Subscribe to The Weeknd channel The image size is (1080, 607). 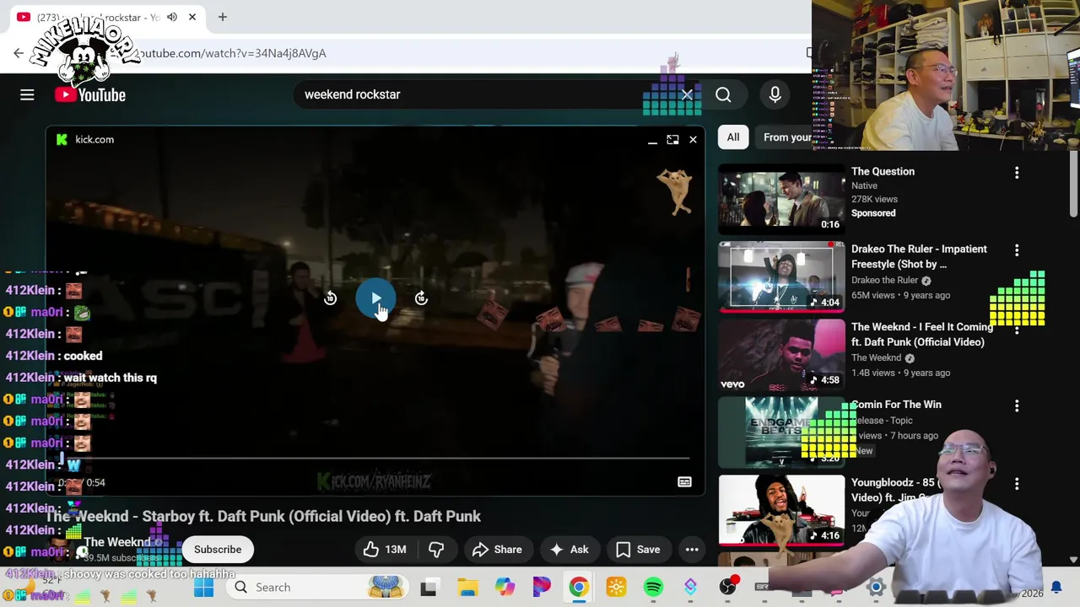coord(218,550)
